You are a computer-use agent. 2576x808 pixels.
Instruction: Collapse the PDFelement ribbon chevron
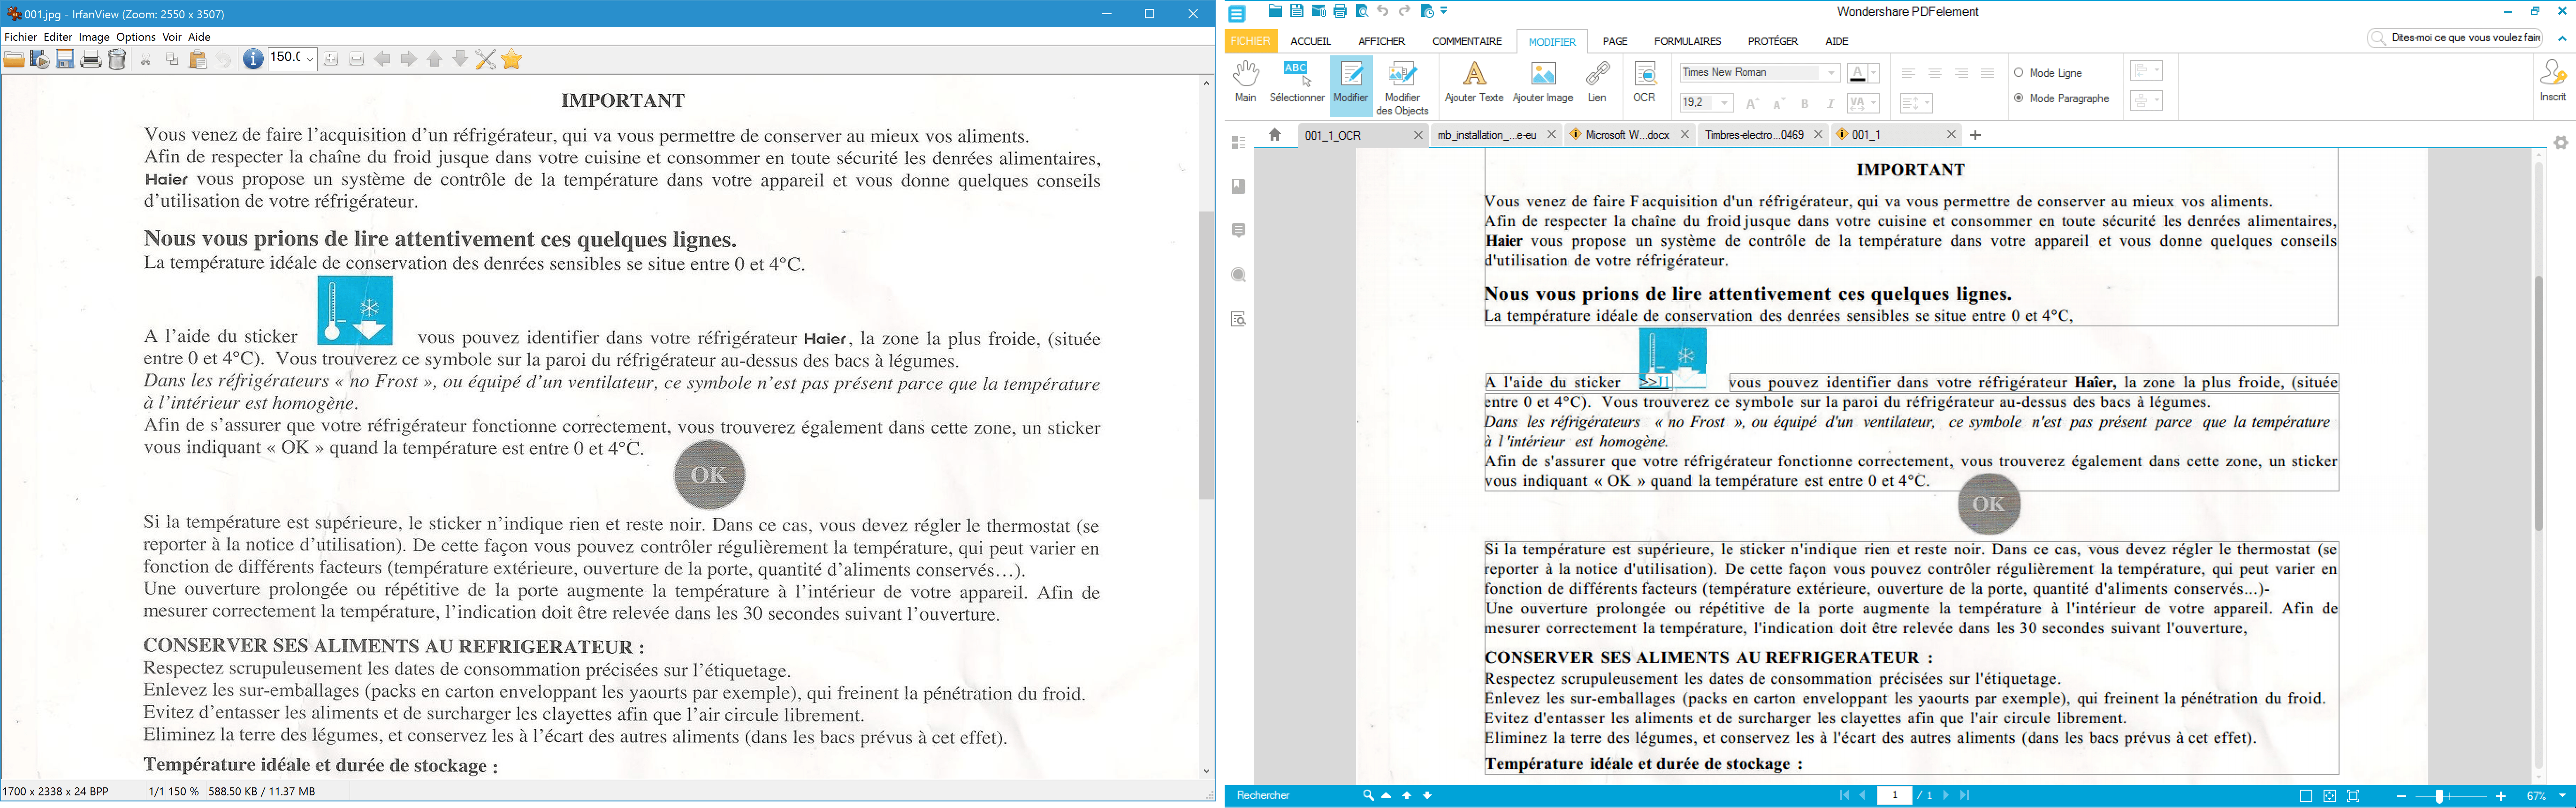pos(2562,39)
